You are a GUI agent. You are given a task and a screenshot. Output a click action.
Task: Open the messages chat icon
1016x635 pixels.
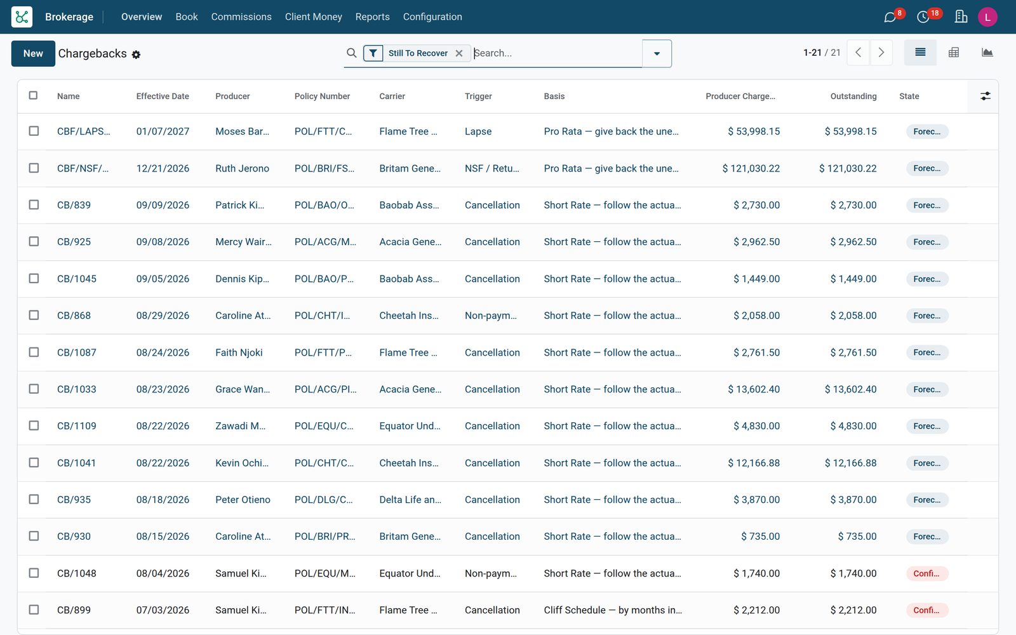(890, 17)
